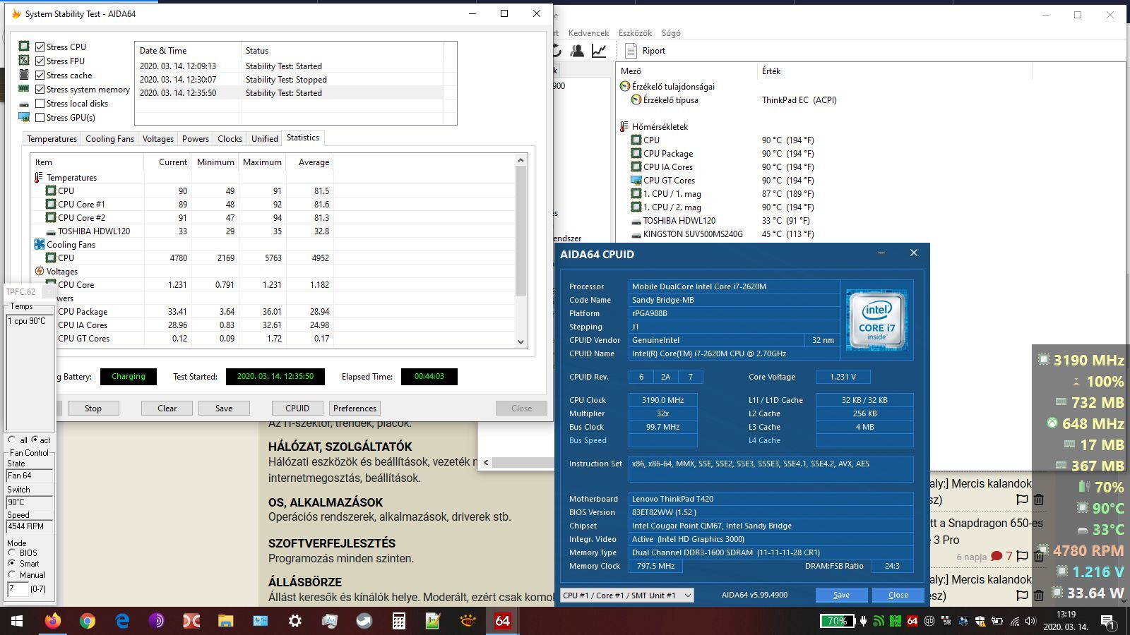Click the XnView eye icon in taskbar
1130x635 pixels.
tap(468, 621)
